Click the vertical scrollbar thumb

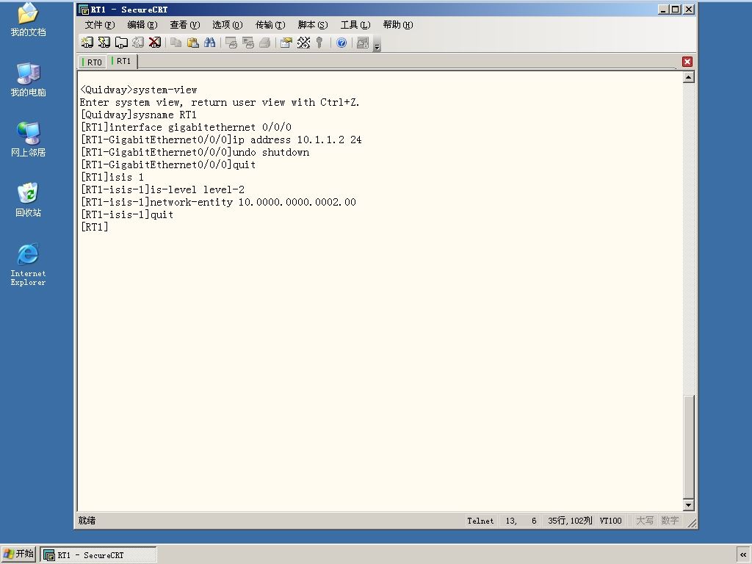pos(689,447)
